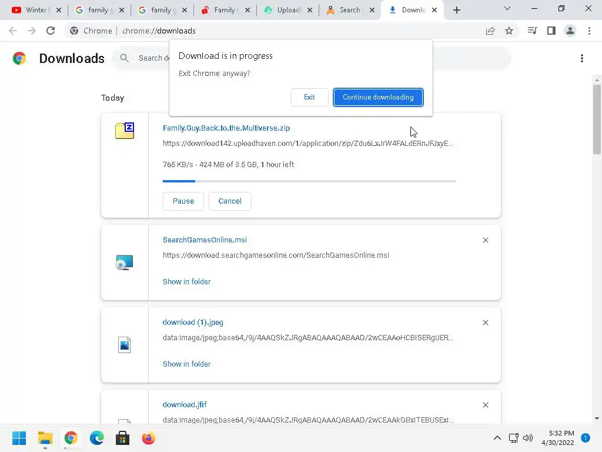Open the notification badge
The height and width of the screenshot is (452, 602).
[586, 438]
